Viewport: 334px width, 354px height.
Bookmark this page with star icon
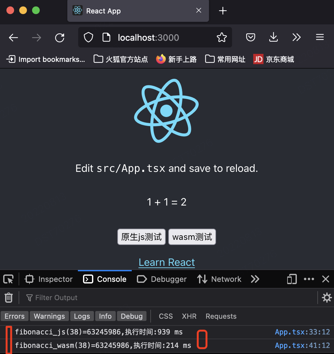[221, 38]
